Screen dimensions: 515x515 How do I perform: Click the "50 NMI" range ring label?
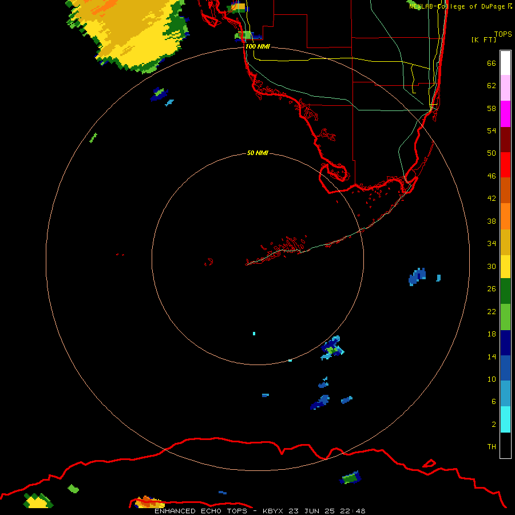click(x=257, y=153)
